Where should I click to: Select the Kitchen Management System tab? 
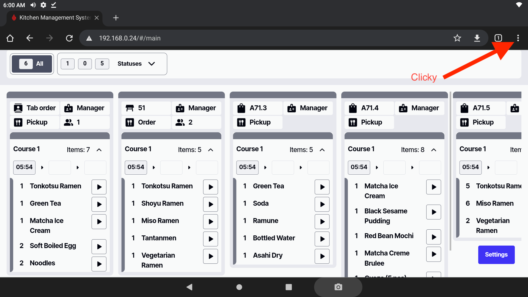click(x=54, y=18)
